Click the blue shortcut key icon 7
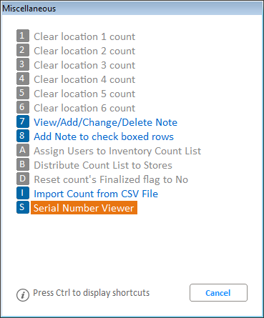Screen dimensions: 264x318 click(23, 121)
